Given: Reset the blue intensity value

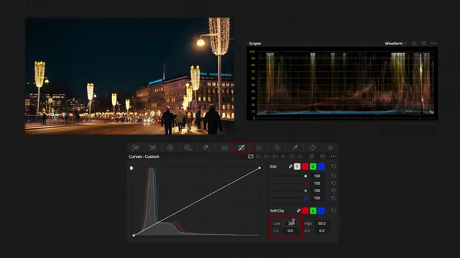Looking at the screenshot, I should (333, 198).
